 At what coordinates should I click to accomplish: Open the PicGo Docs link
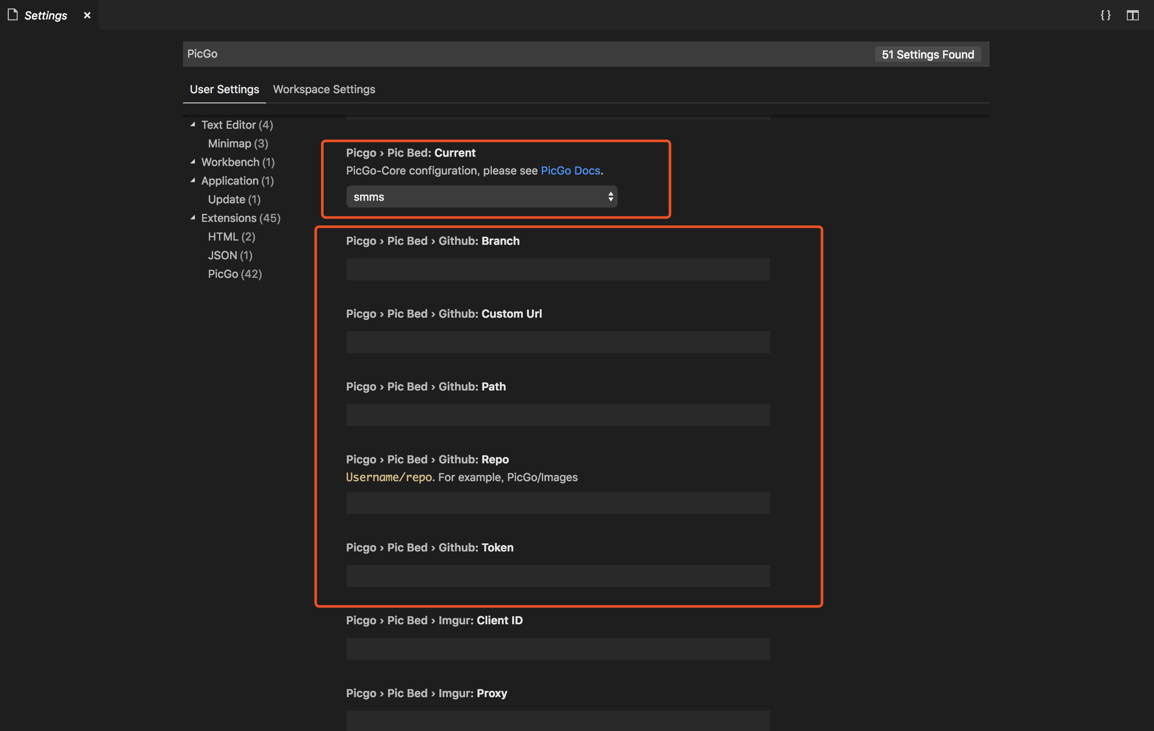click(570, 171)
